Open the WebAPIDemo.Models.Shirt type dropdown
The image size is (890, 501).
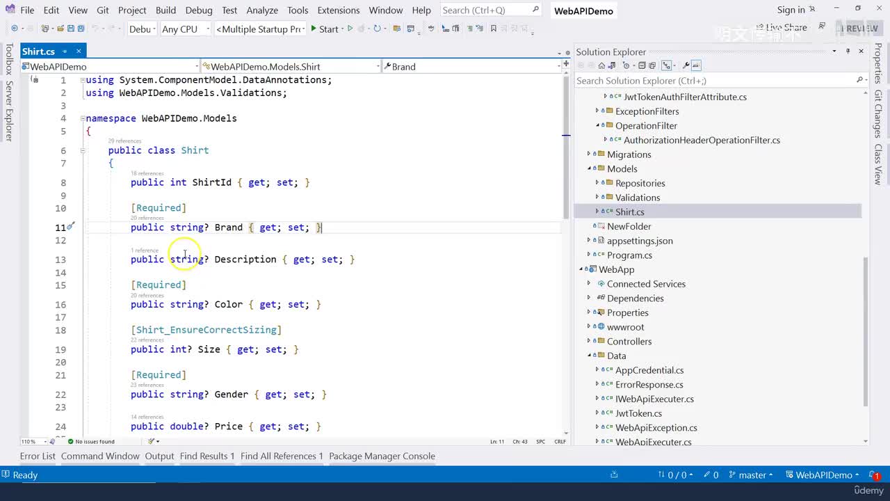coord(291,67)
